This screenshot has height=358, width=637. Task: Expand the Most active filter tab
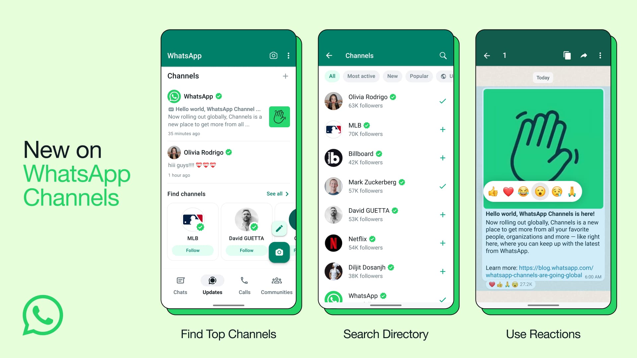click(361, 76)
